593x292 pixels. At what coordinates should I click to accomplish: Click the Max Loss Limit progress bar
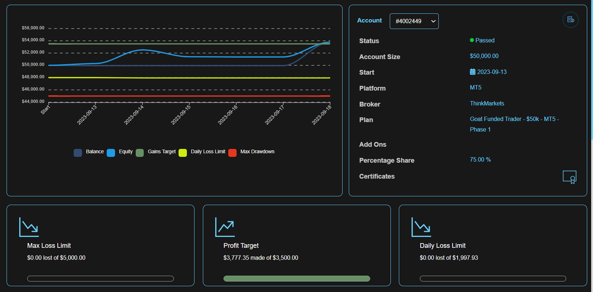point(100,279)
